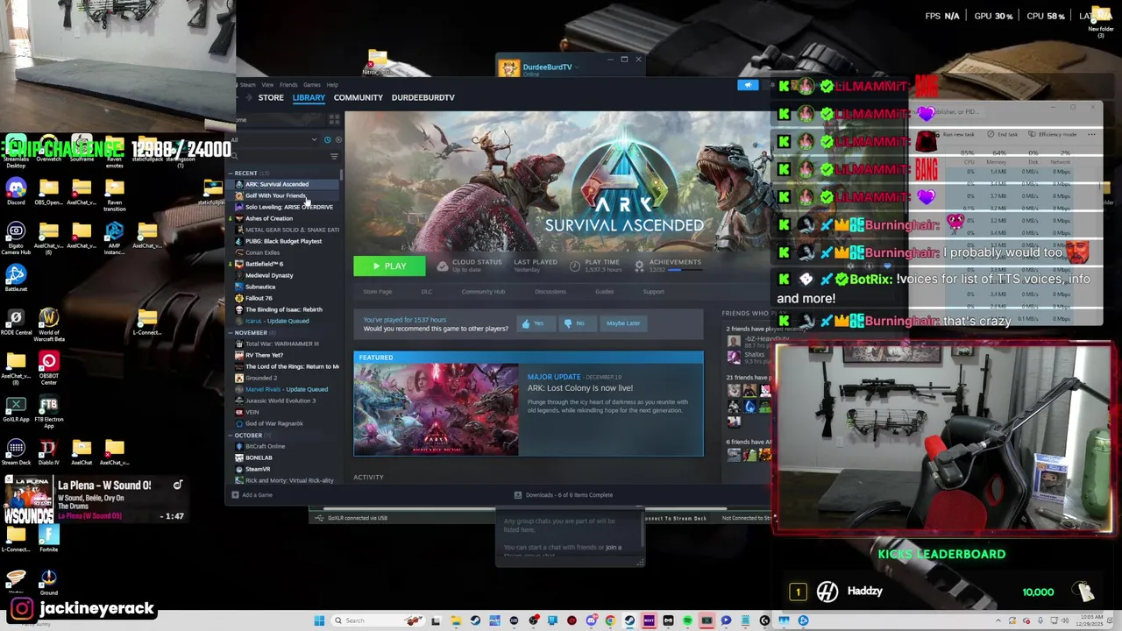
Task: Open the Friends menu in Steam
Action: pos(288,85)
